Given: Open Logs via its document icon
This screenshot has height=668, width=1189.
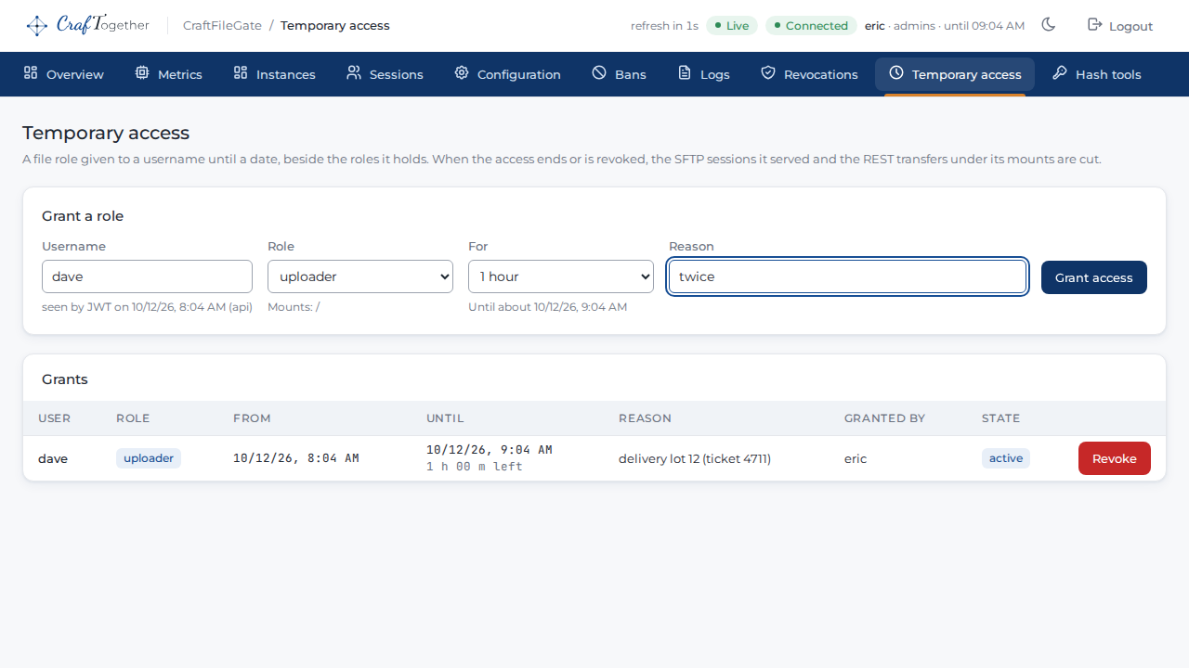Looking at the screenshot, I should coord(685,73).
